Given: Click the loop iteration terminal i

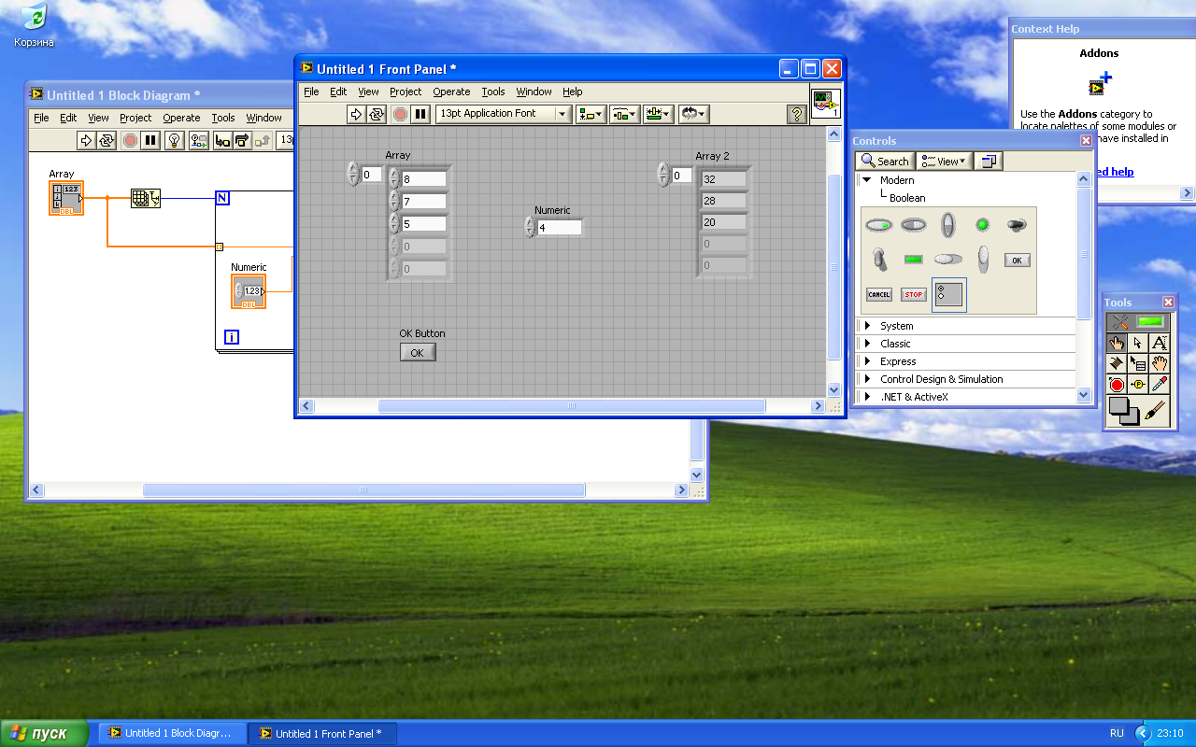Looking at the screenshot, I should [232, 337].
